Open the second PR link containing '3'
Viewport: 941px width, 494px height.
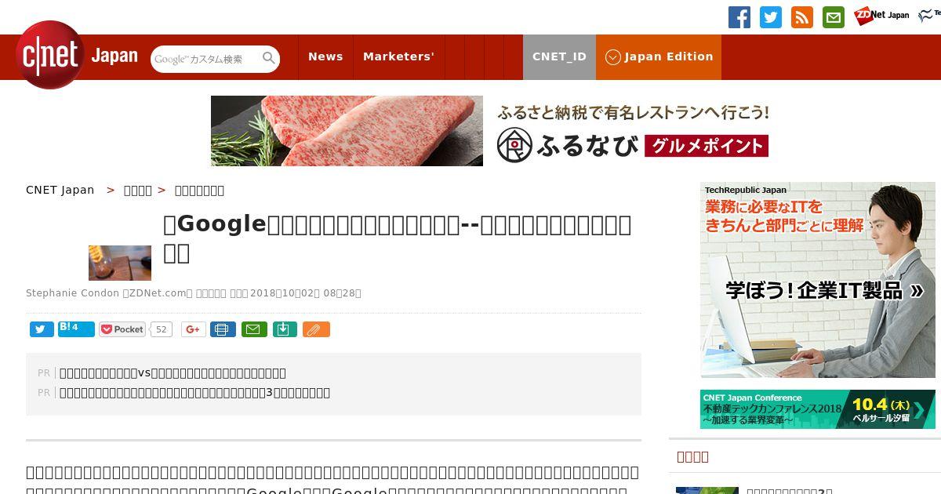click(x=194, y=393)
